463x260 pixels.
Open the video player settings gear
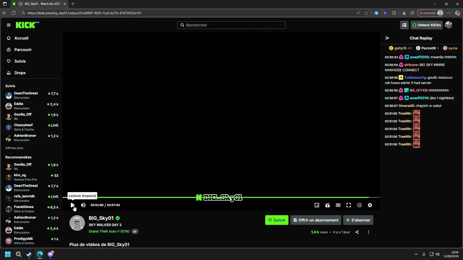click(x=370, y=205)
